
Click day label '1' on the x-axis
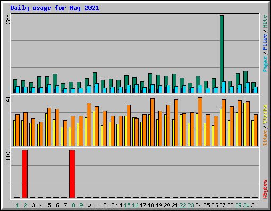[17, 205]
